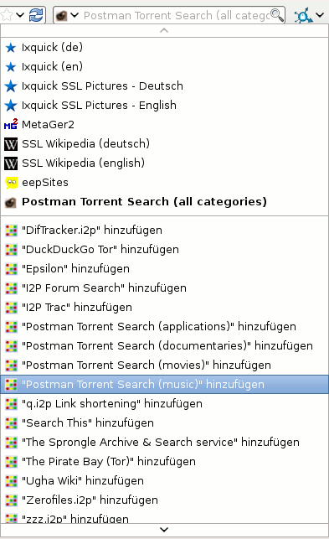Viewport: 329px width, 539px height.
Task: Click grid icon beside Zerofiles.i2p
Action: coord(11,500)
